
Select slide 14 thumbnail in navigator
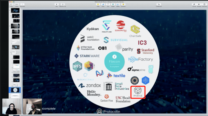coord(16,76)
